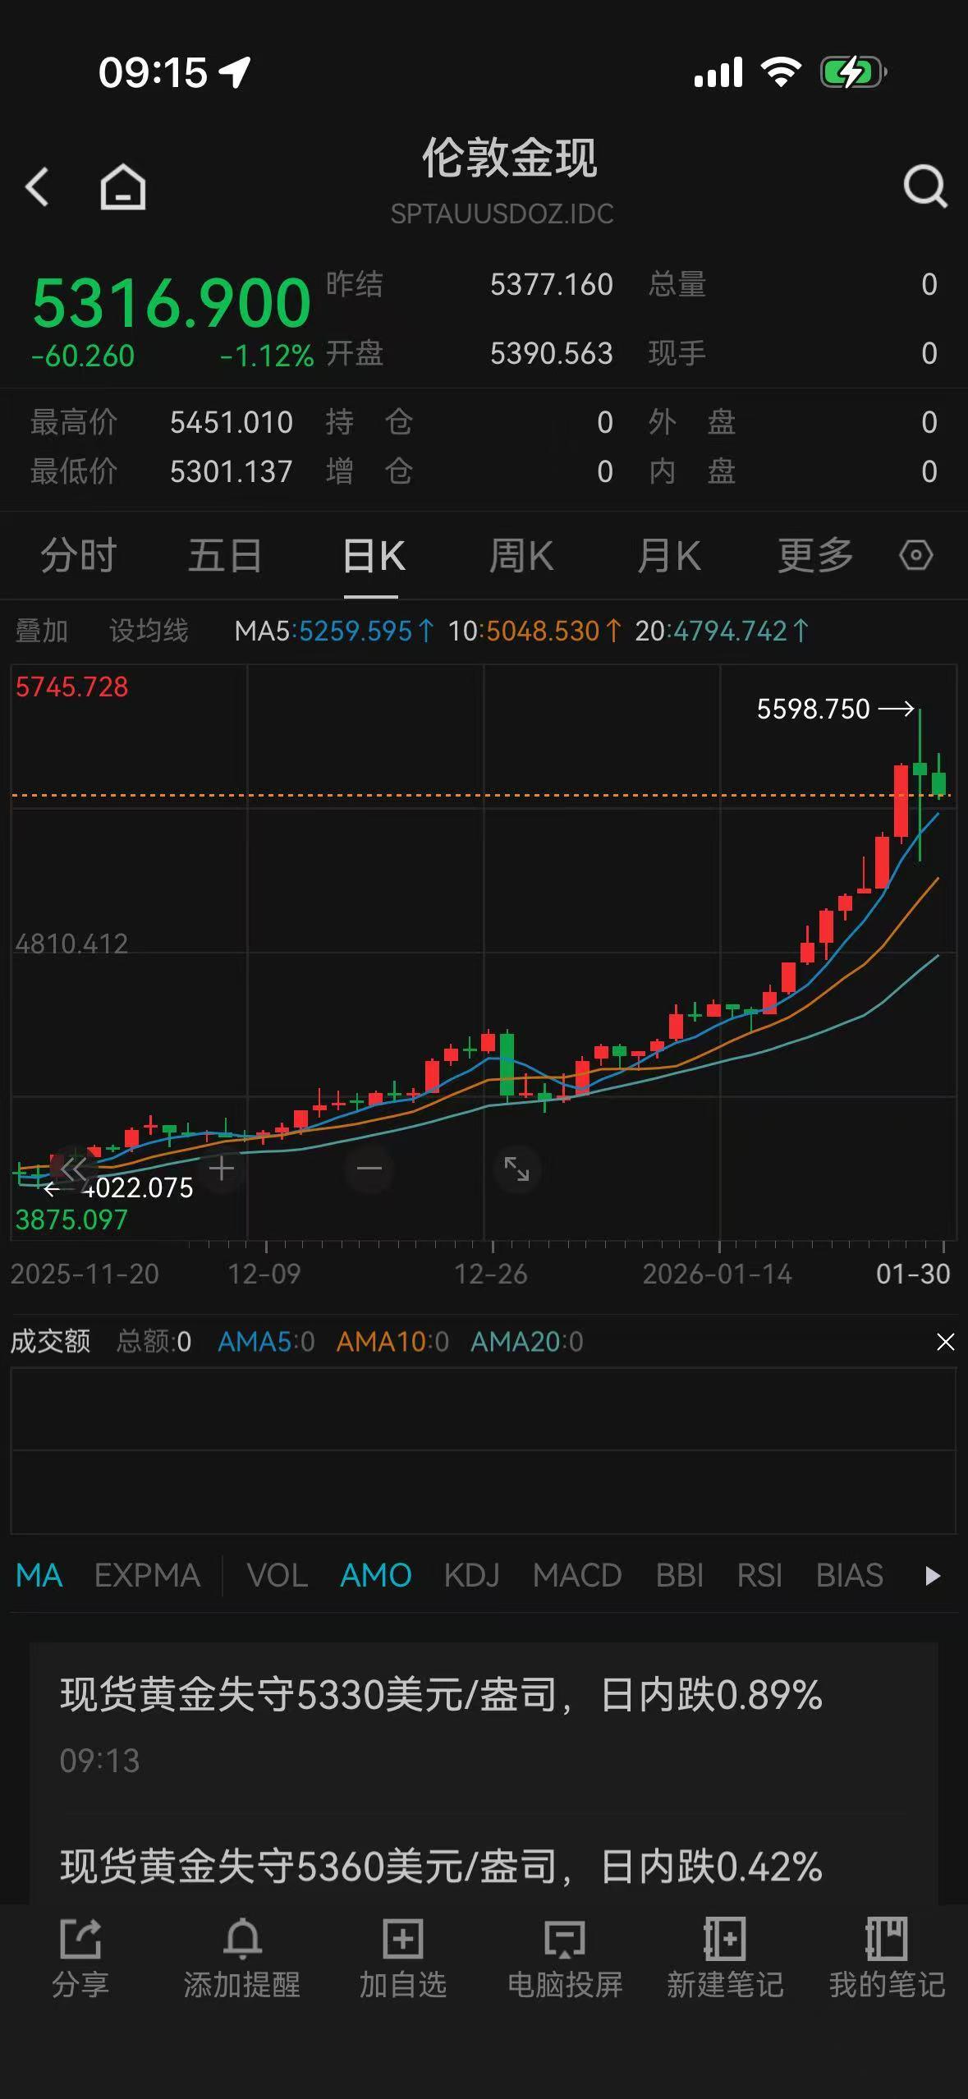This screenshot has width=968, height=2099.
Task: Tap the back arrow icon
Action: [x=38, y=186]
